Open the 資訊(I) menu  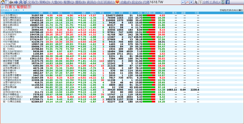tap(91, 2)
